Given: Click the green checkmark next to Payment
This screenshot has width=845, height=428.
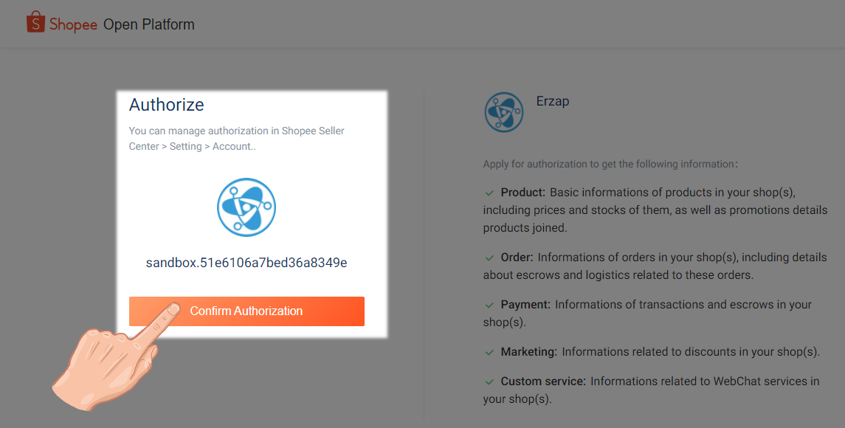Looking at the screenshot, I should [489, 305].
